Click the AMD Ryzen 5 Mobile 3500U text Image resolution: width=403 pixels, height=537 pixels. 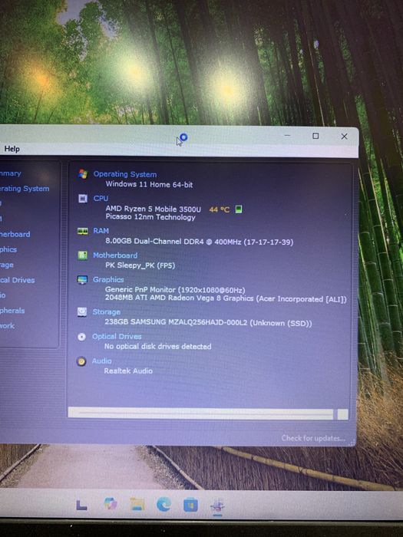click(x=154, y=209)
